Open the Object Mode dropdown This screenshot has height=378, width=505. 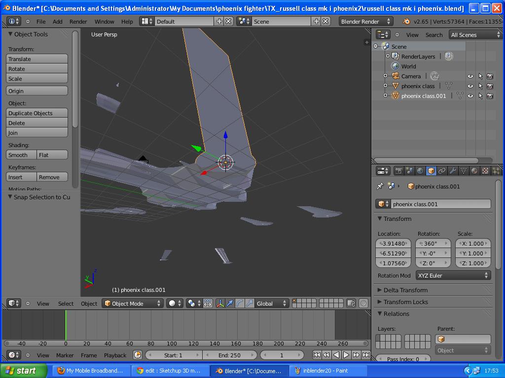click(x=132, y=304)
